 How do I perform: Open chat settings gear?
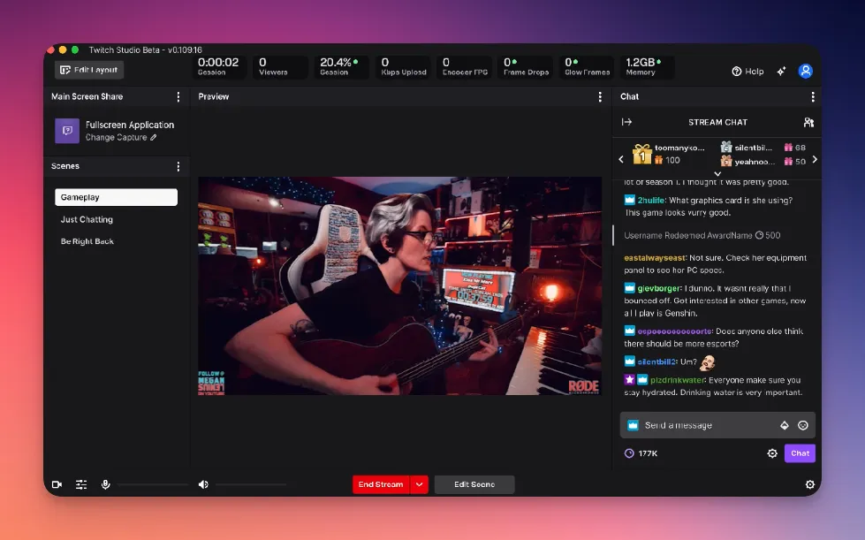pos(772,453)
